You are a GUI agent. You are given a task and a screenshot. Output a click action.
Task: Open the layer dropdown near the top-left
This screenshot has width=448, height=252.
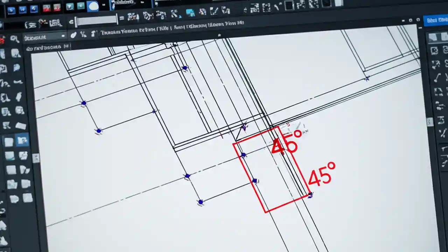point(45,37)
